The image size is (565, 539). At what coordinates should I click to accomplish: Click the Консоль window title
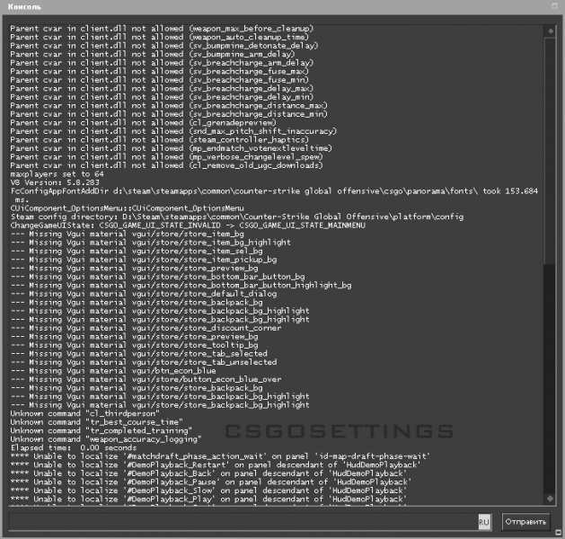(x=24, y=6)
